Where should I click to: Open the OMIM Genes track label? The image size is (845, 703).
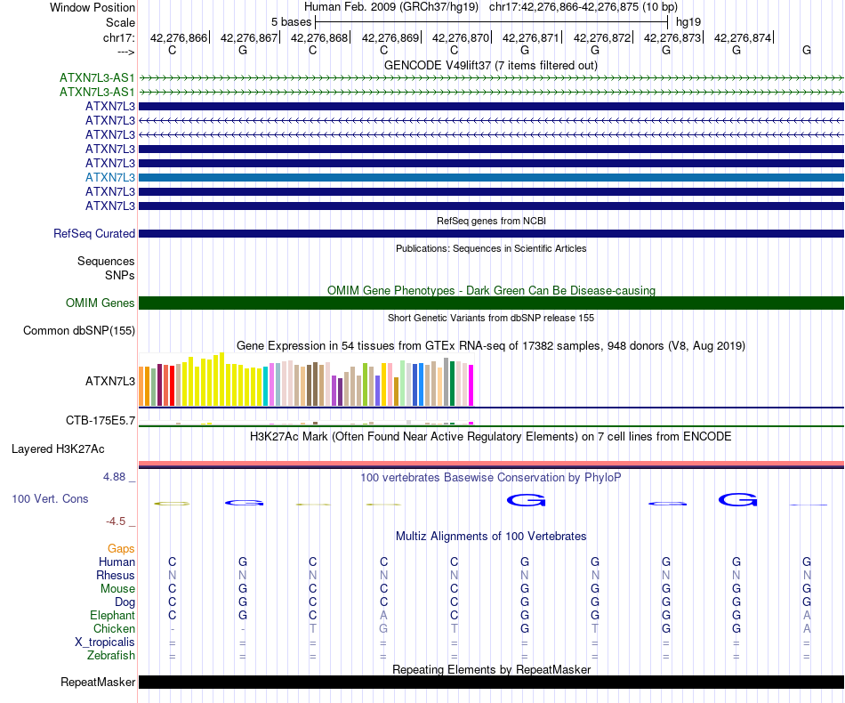click(101, 303)
